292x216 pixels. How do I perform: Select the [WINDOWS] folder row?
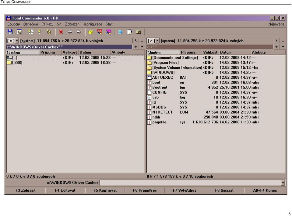click(216, 72)
